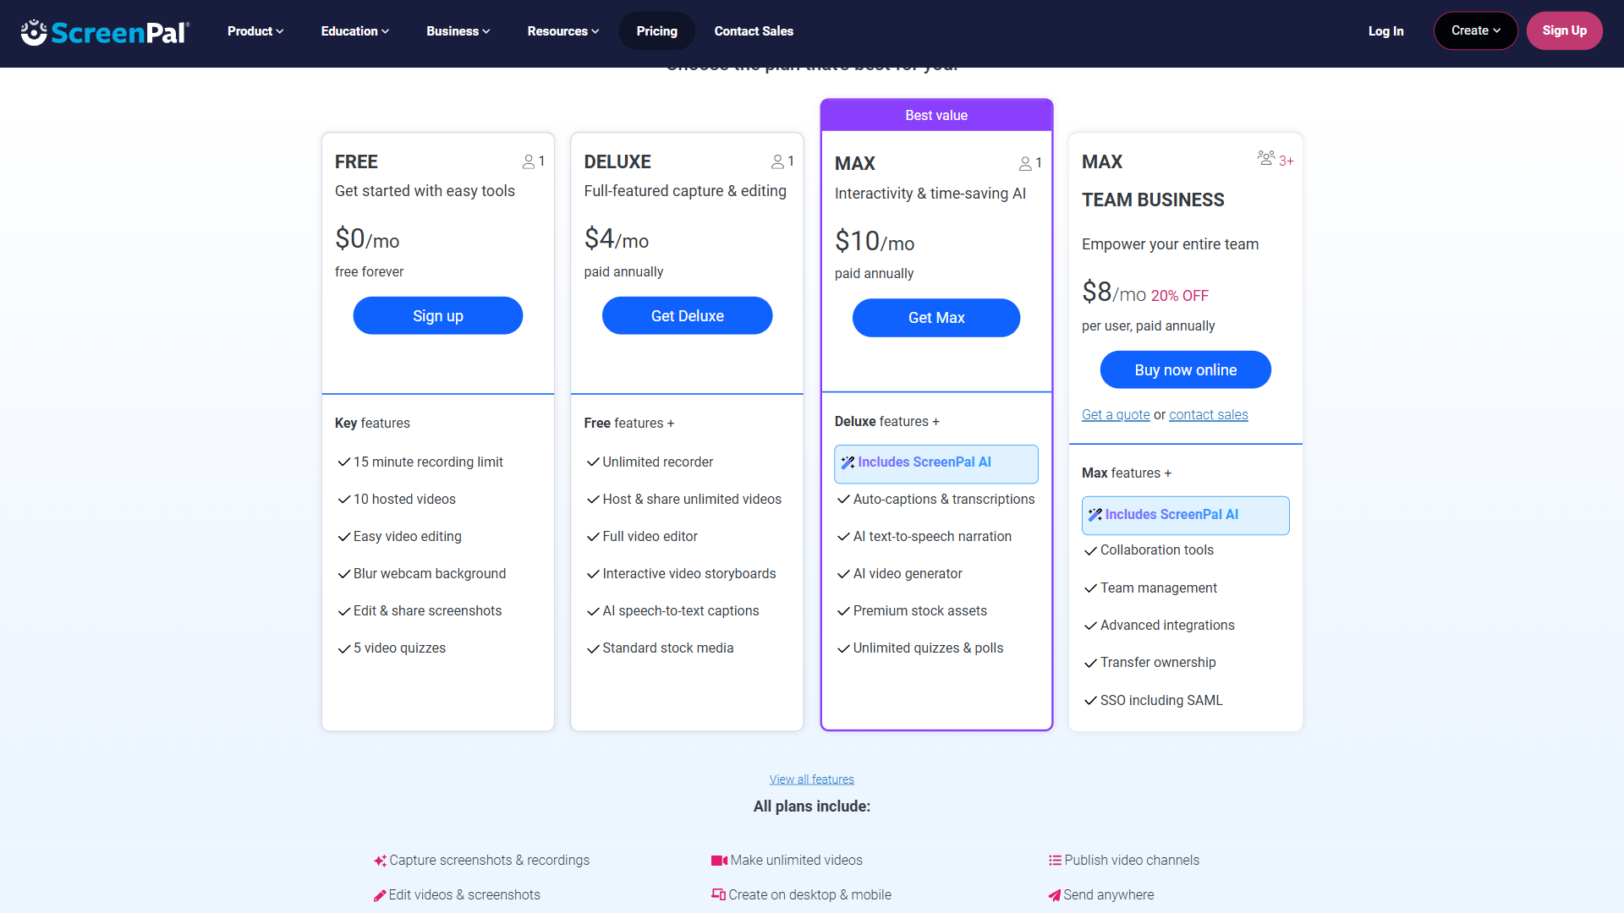This screenshot has height=913, width=1624.
Task: Click the single-user icon on DELUXE plan
Action: tap(777, 161)
